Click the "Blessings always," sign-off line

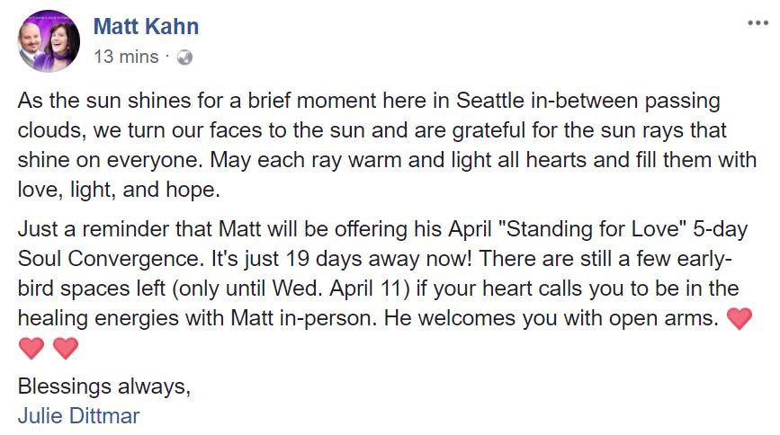pos(104,387)
